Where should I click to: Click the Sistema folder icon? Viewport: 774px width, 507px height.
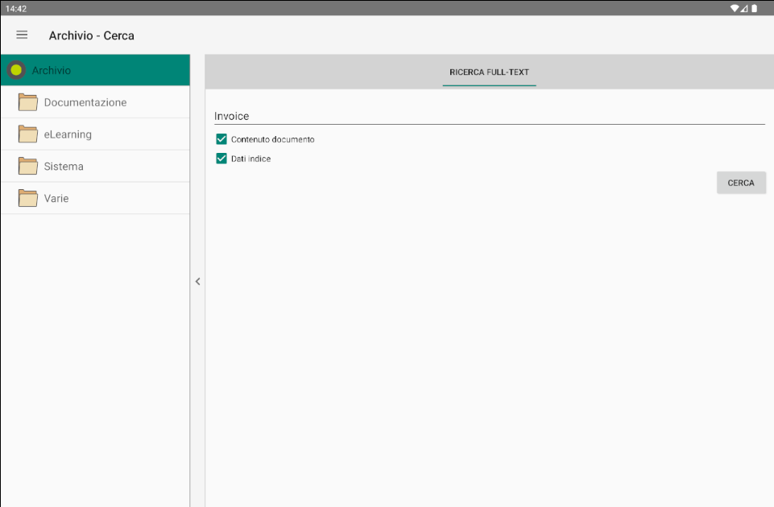[28, 167]
